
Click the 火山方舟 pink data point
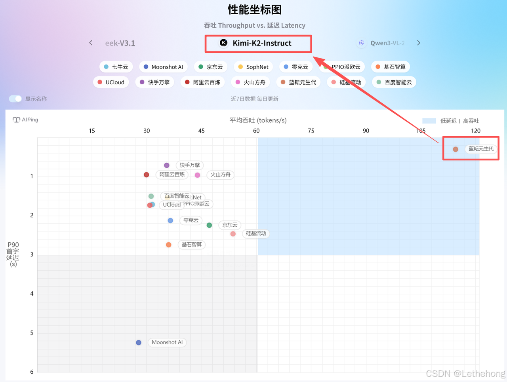[x=197, y=175]
